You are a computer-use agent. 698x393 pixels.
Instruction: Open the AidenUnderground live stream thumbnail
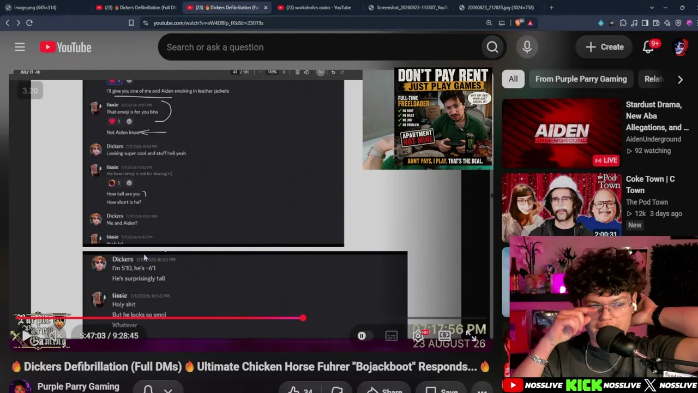click(x=561, y=134)
